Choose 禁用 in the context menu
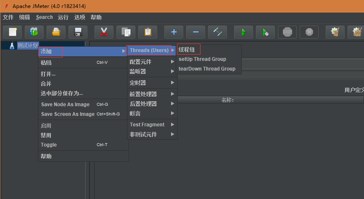364x199 pixels. tap(83, 135)
